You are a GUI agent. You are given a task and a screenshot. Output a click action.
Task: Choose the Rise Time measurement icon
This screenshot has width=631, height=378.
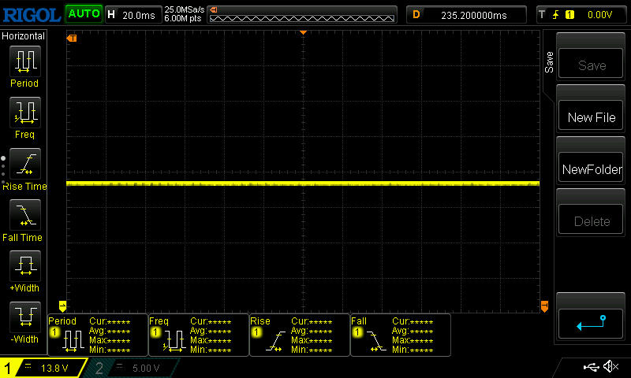[x=24, y=164]
